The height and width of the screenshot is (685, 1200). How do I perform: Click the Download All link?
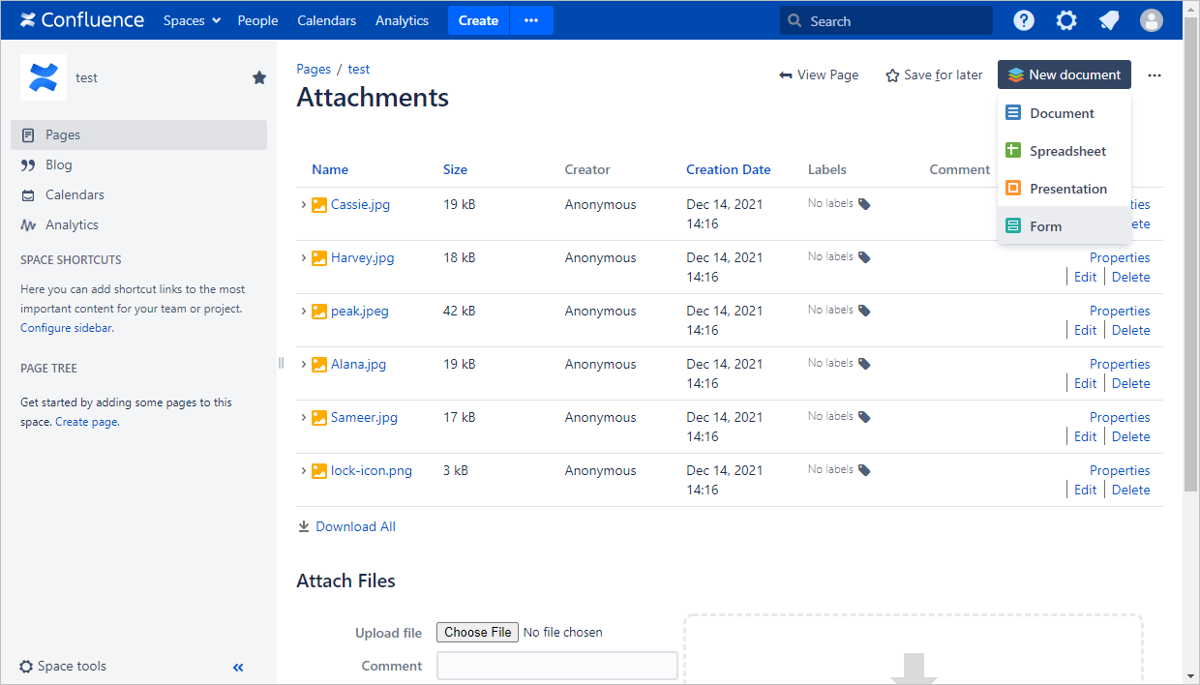pyautogui.click(x=355, y=526)
